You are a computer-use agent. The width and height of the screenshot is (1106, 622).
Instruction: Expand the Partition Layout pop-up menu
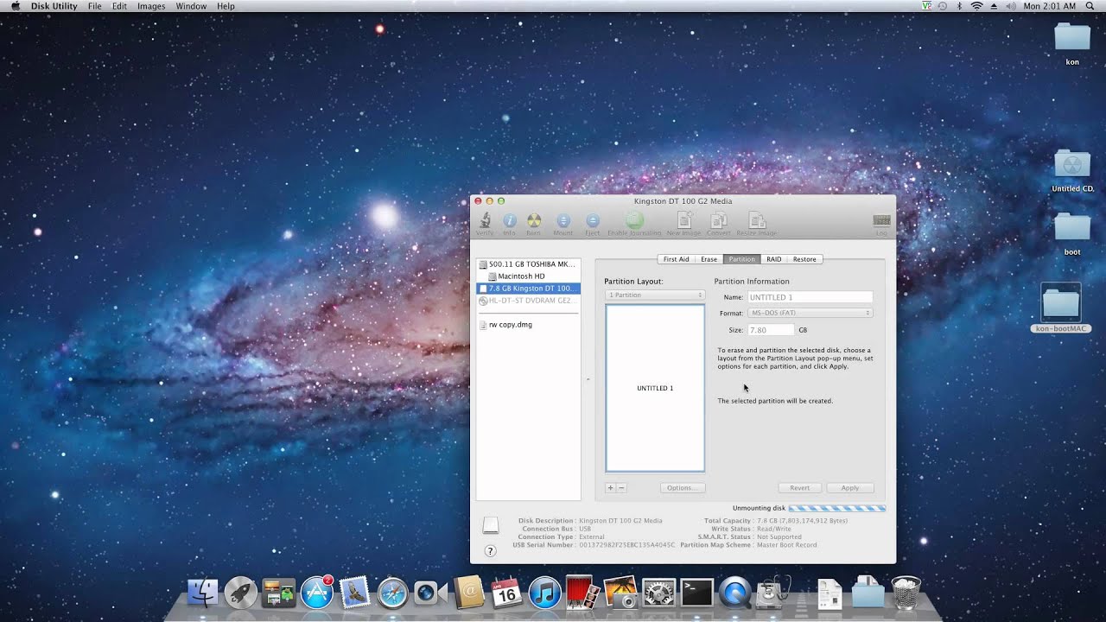655,295
